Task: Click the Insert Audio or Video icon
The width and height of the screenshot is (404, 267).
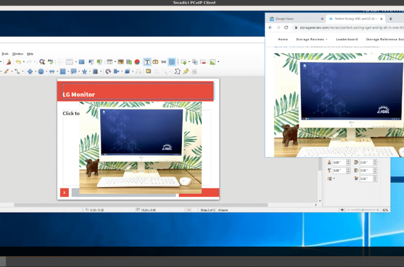Action: 129,62
